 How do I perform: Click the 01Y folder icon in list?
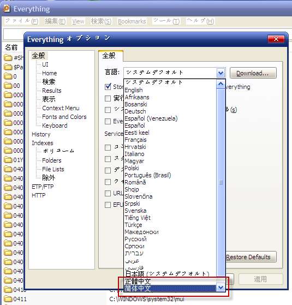pos(8,160)
